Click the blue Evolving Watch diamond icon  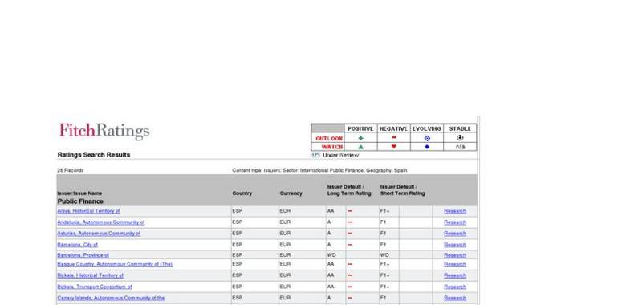pos(427,147)
